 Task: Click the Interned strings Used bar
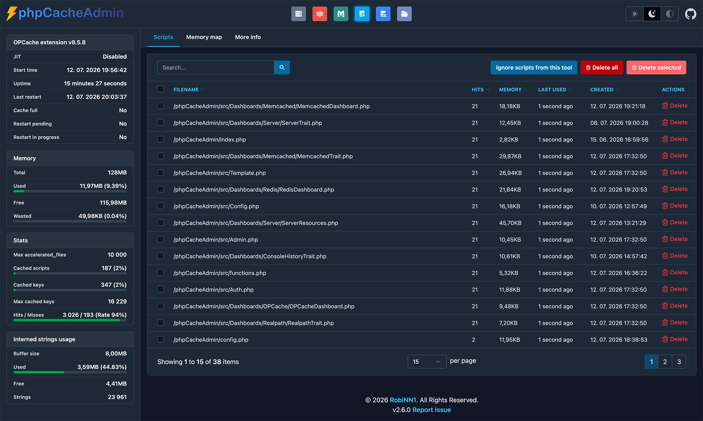point(70,372)
